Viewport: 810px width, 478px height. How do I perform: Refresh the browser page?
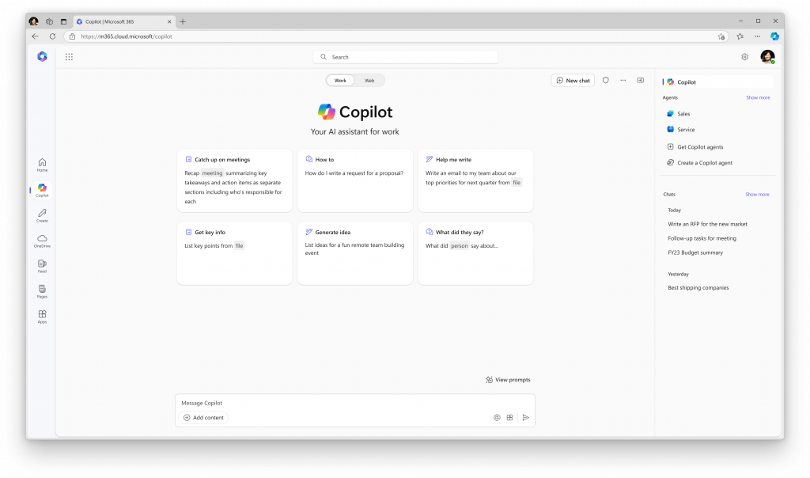click(x=52, y=36)
